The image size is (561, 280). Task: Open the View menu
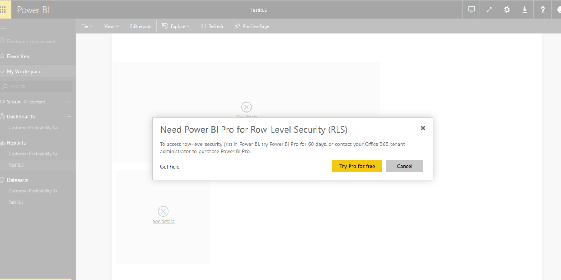click(112, 26)
